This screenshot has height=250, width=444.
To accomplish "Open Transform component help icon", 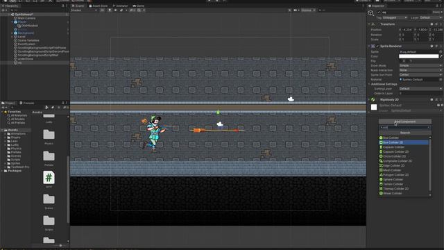I will click(432, 24).
